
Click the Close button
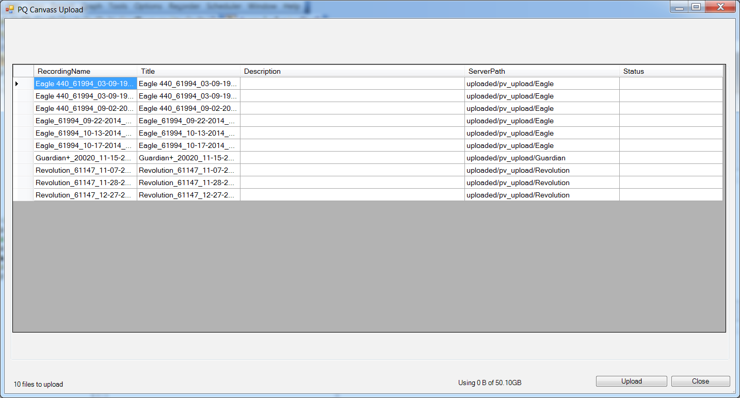tap(700, 381)
